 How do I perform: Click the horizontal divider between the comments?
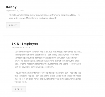53,35
